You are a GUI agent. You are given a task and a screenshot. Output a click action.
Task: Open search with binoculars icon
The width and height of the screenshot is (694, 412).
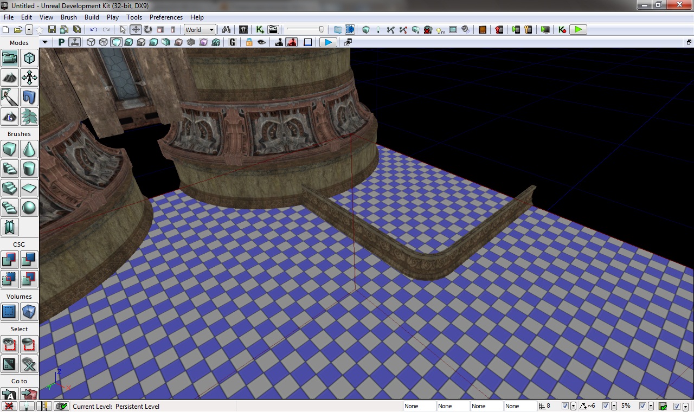point(227,30)
